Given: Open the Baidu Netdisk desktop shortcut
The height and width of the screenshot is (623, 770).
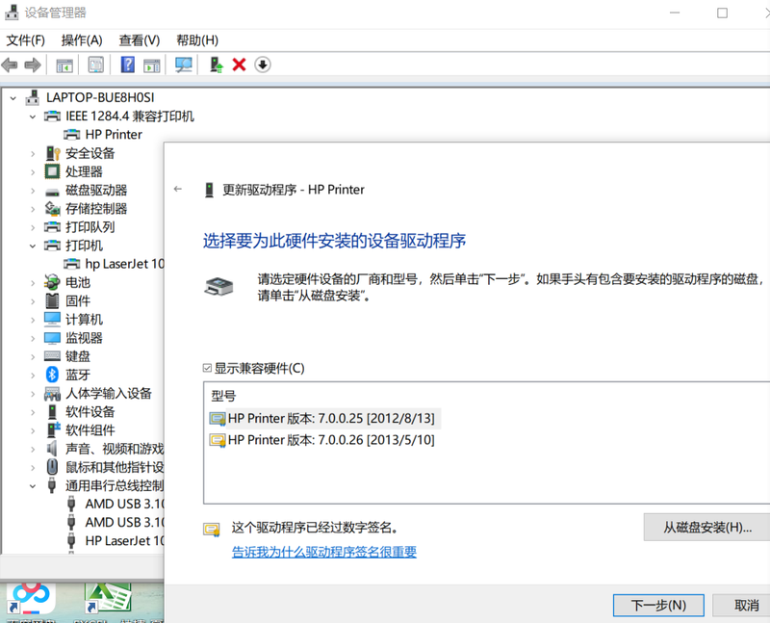Looking at the screenshot, I should pyautogui.click(x=31, y=600).
